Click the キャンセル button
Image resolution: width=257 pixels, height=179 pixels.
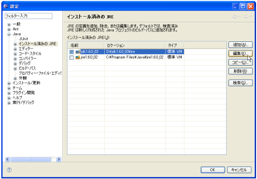tap(239, 170)
